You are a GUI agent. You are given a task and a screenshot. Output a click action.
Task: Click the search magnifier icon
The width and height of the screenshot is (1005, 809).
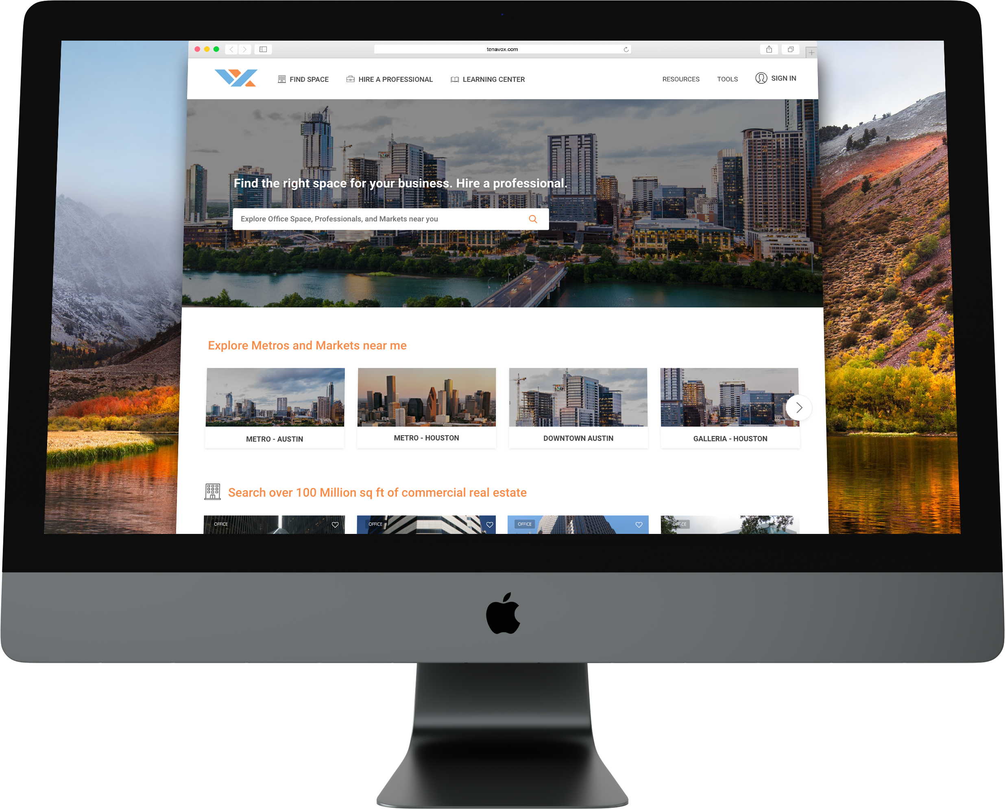point(533,218)
